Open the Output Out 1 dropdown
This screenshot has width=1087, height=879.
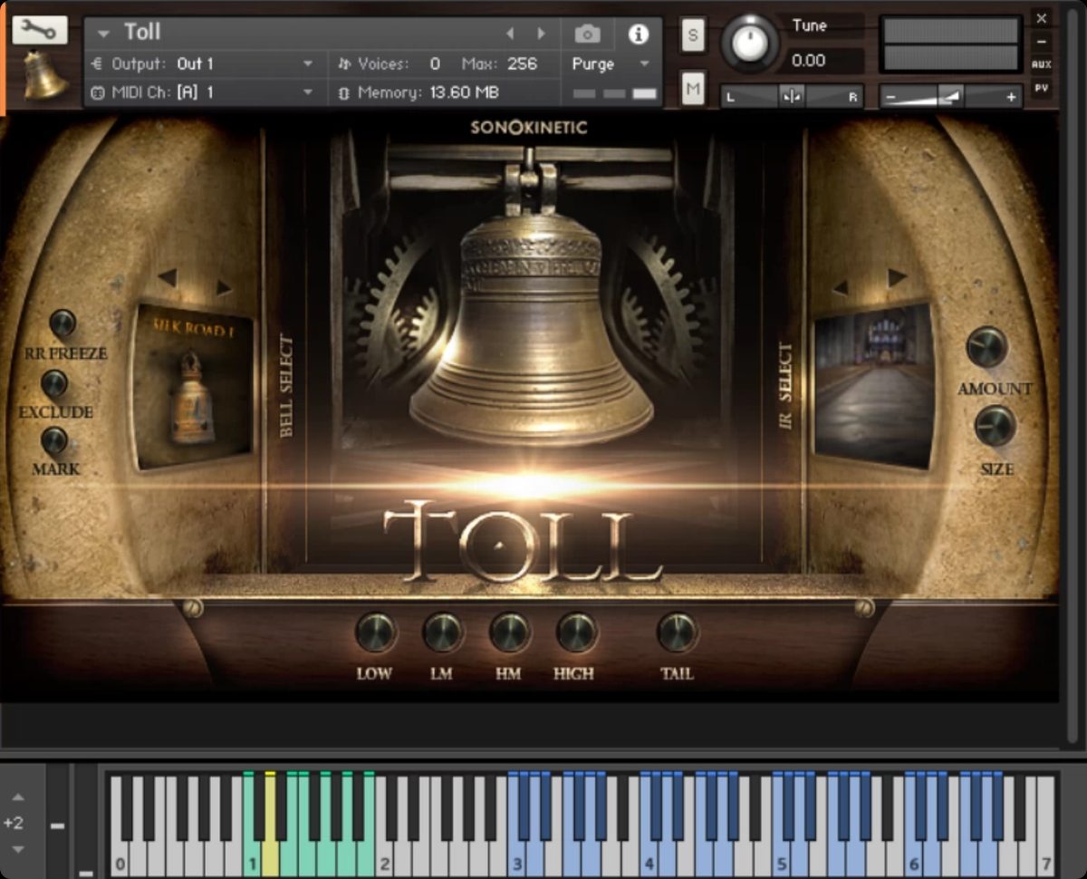203,63
